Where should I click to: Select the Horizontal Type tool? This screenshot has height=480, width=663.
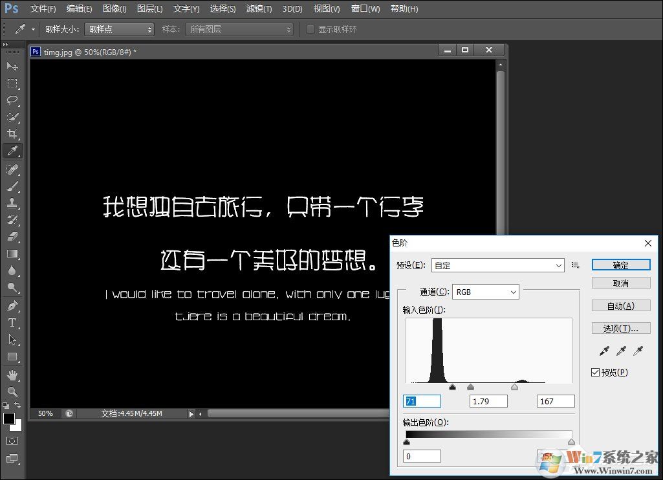tap(13, 322)
